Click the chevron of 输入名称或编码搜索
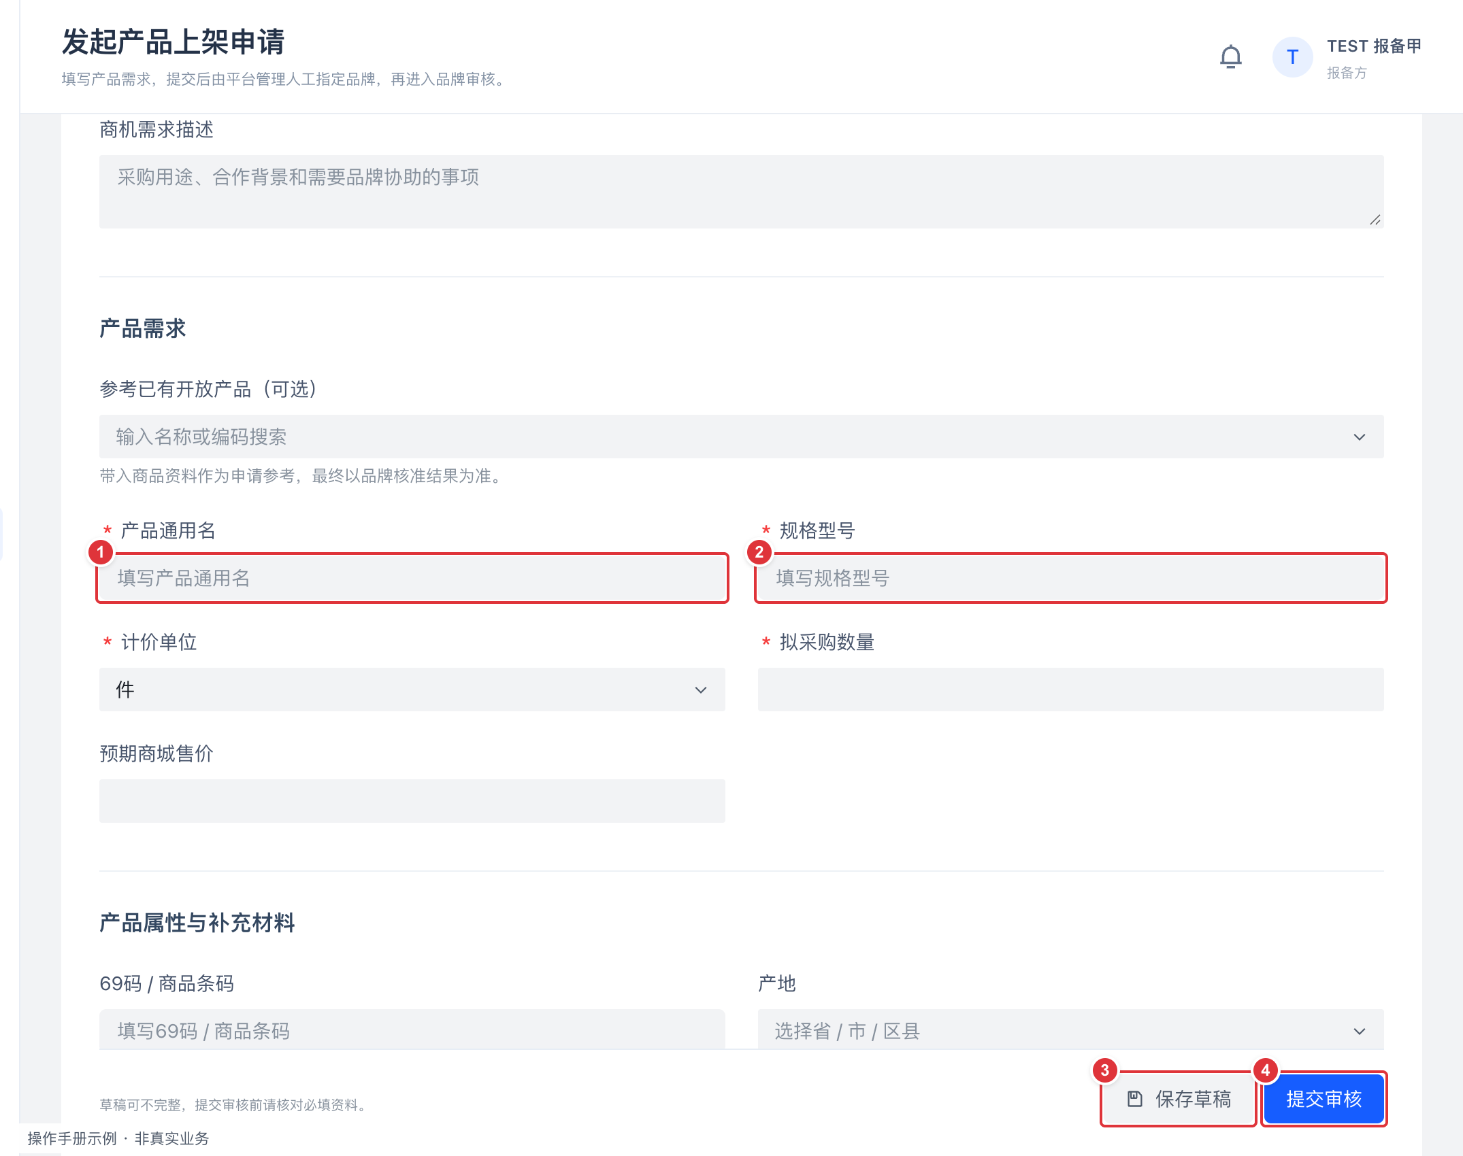 (1359, 437)
